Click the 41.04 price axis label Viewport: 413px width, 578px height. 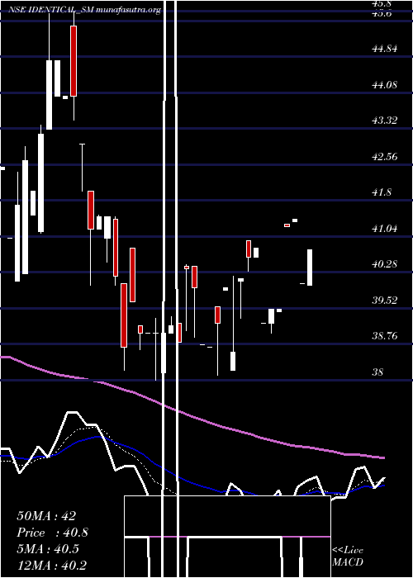coord(385,229)
